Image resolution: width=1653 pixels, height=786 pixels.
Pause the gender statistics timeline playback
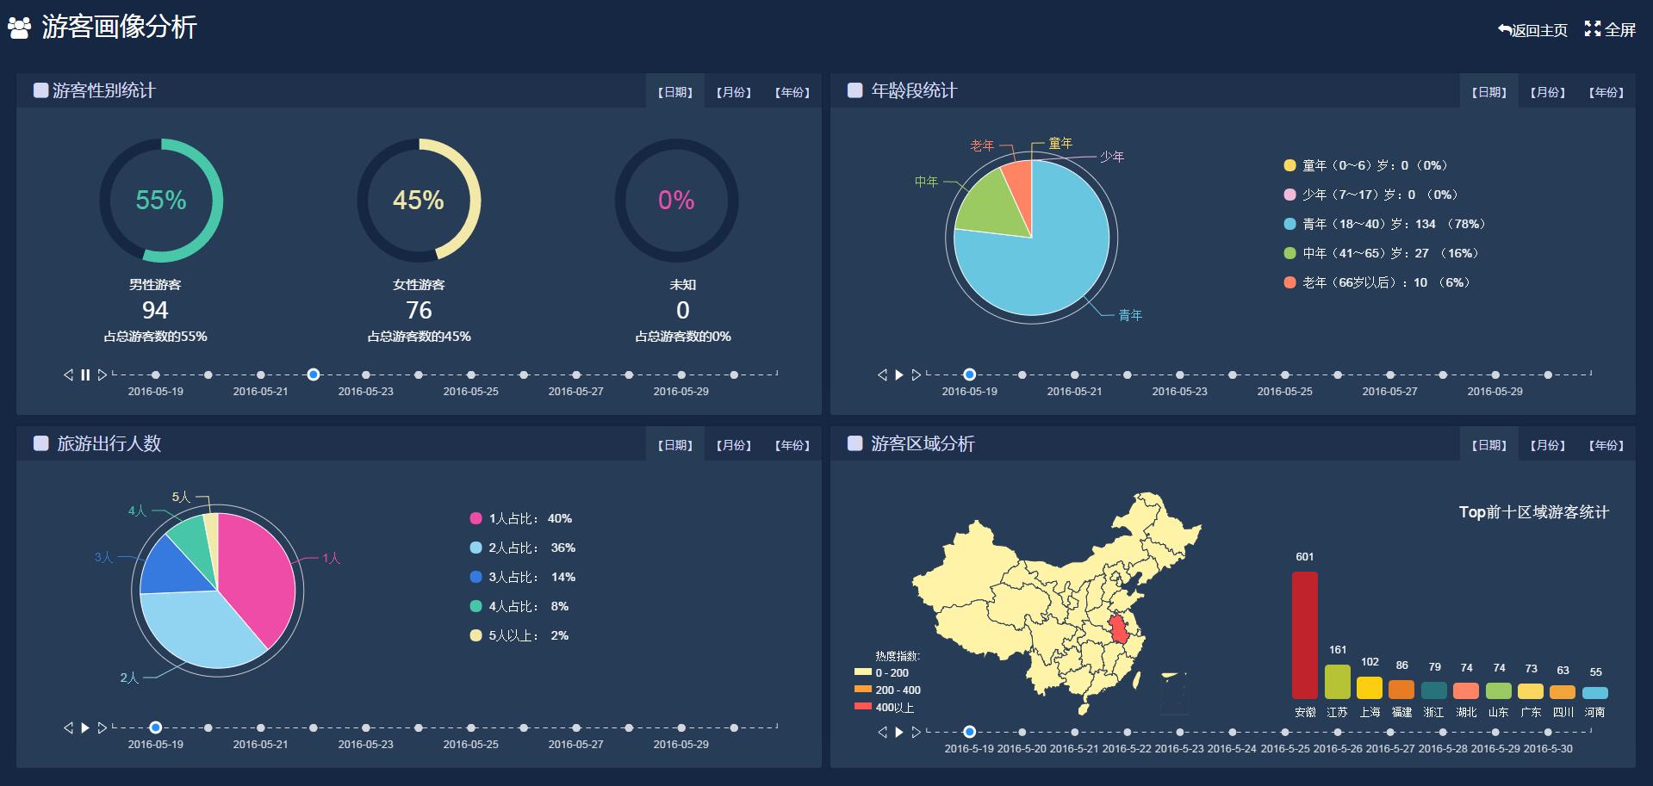click(85, 374)
